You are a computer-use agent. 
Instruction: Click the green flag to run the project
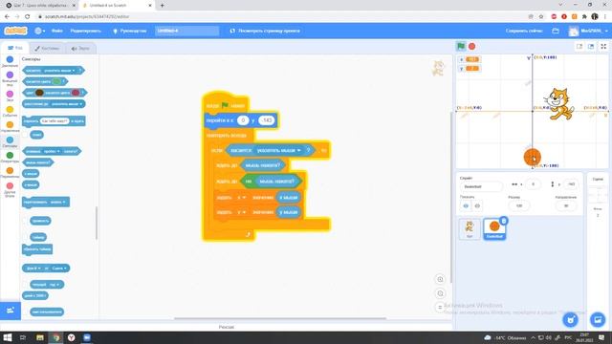point(461,47)
